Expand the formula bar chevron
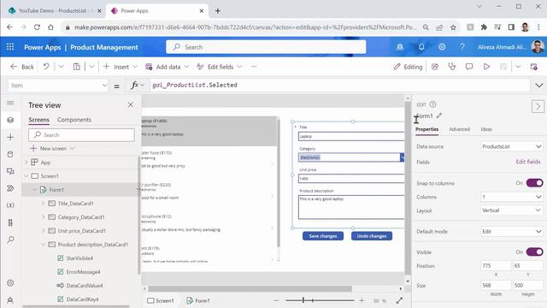This screenshot has width=547, height=308. pyautogui.click(x=539, y=86)
